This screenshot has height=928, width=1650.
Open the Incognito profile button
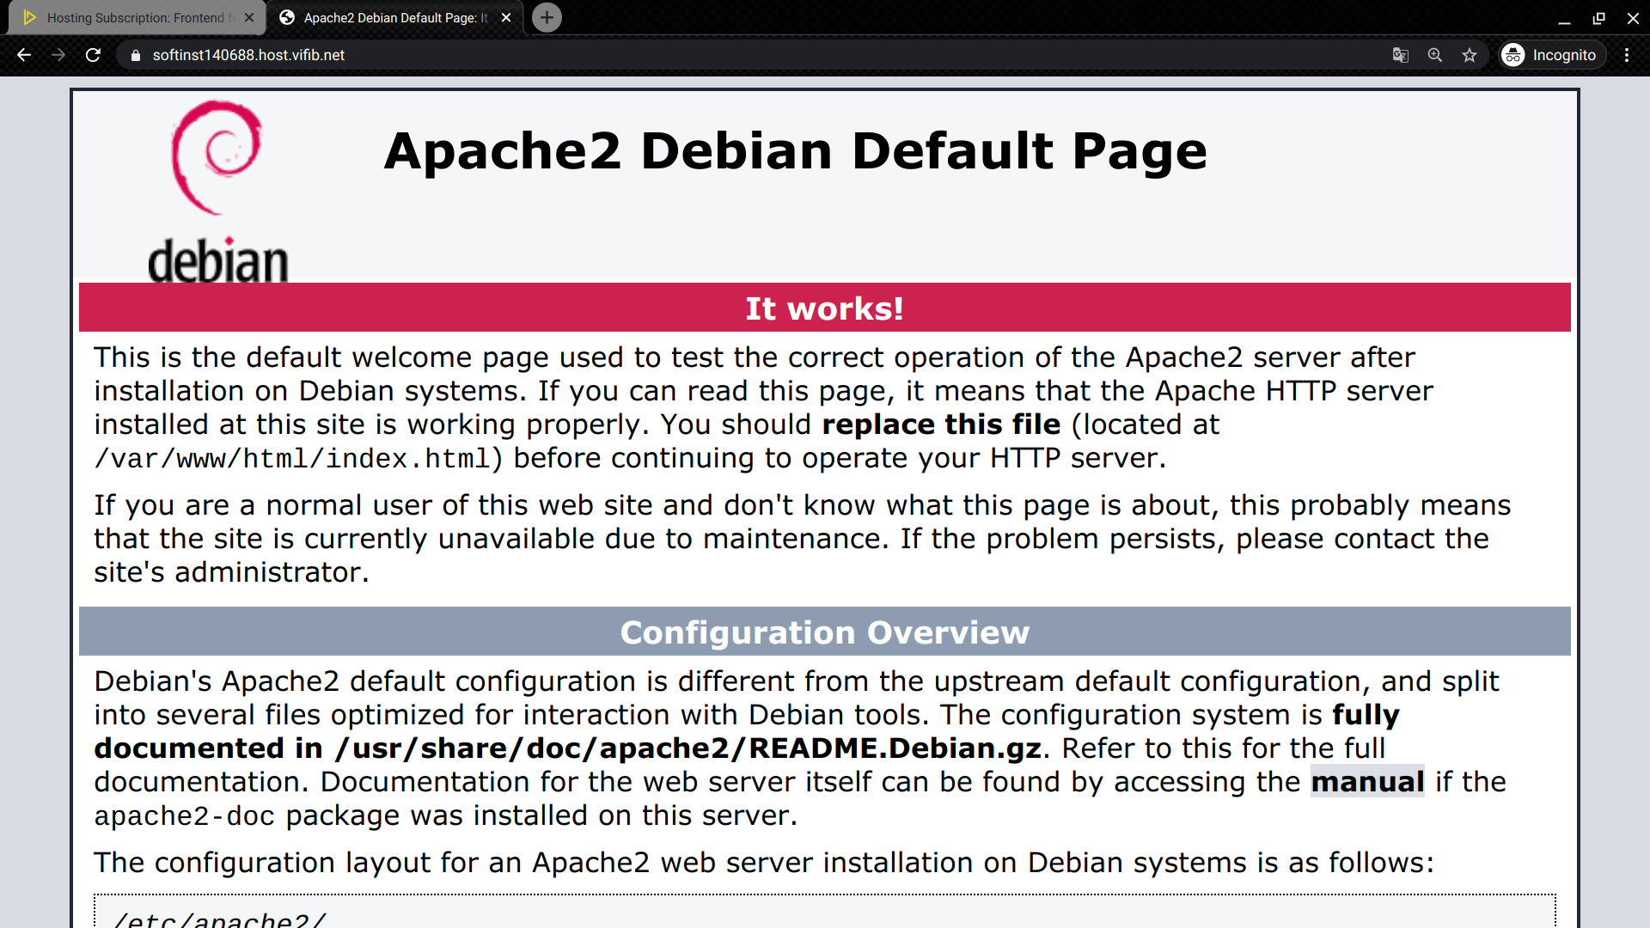click(x=1552, y=55)
